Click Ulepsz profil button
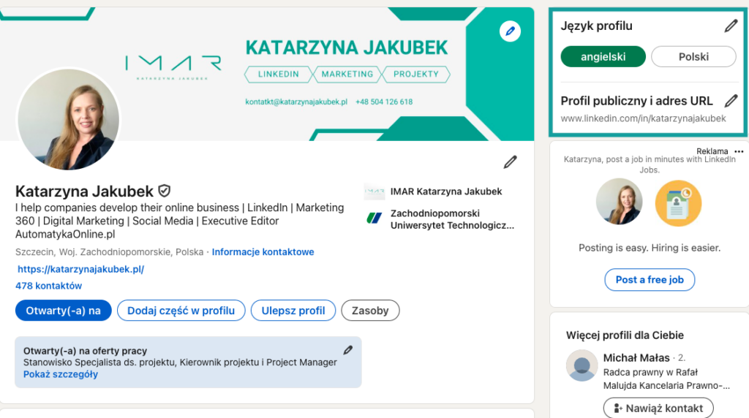Image resolution: width=749 pixels, height=418 pixels. 293,311
